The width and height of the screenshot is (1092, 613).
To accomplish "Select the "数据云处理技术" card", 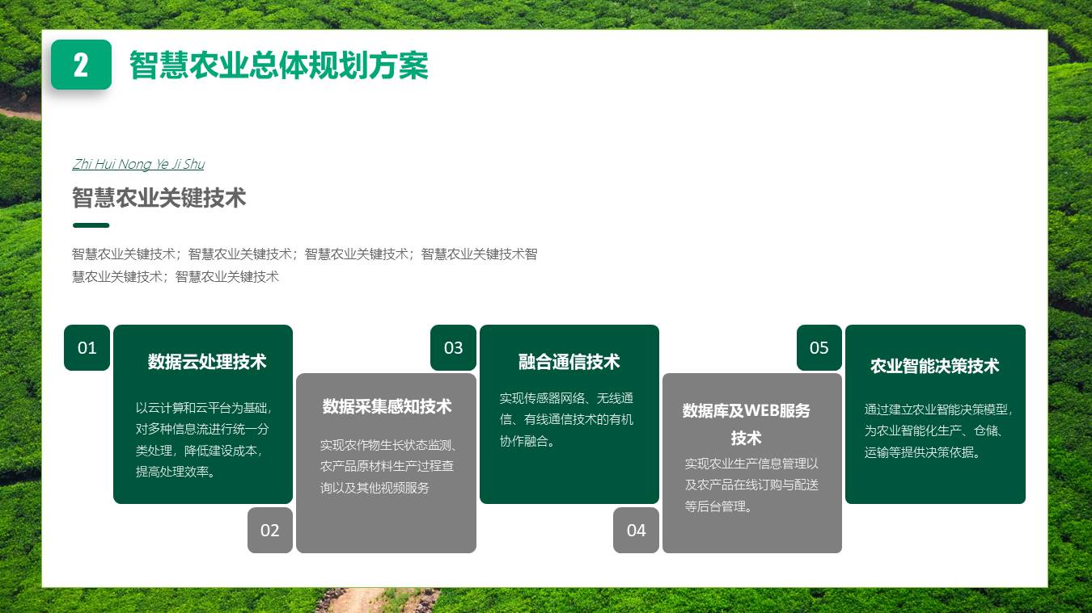I will pyautogui.click(x=202, y=414).
